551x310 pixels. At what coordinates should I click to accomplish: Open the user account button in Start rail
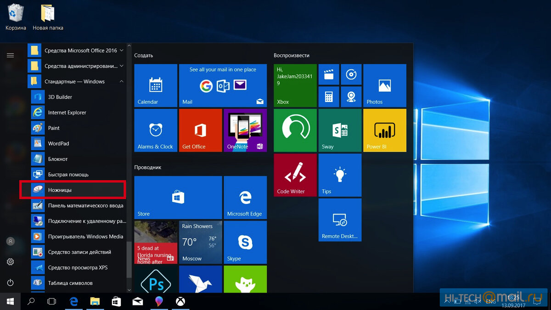click(x=10, y=241)
